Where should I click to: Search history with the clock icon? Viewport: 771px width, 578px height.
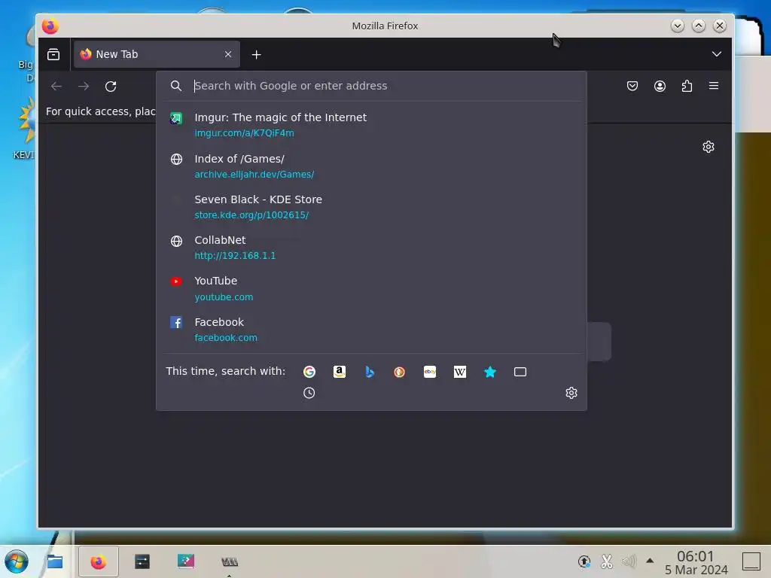pyautogui.click(x=309, y=393)
